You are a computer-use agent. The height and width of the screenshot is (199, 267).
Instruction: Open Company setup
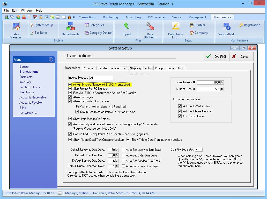tap(199, 33)
